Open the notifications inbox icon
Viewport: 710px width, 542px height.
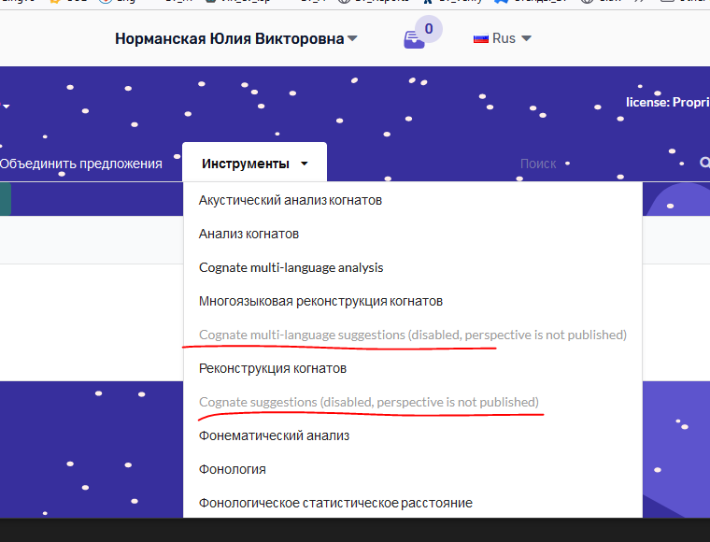point(414,40)
